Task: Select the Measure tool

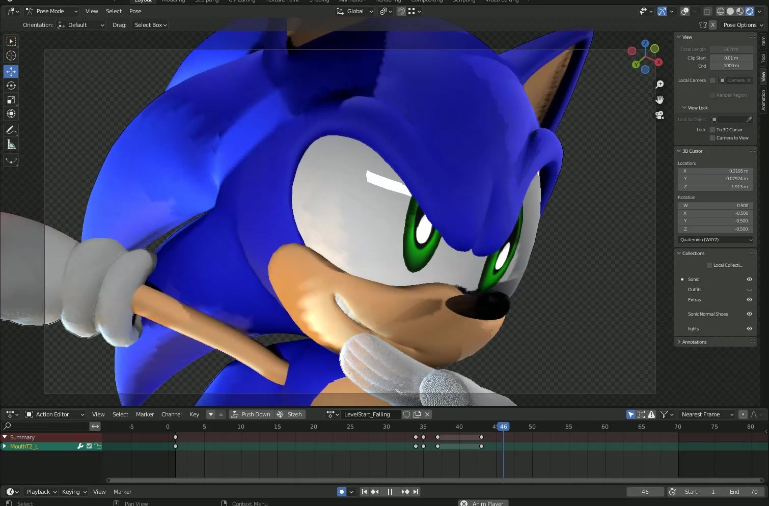Action: click(x=11, y=145)
